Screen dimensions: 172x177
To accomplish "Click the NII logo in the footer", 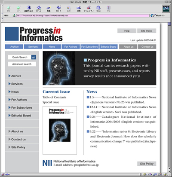I will coord(47,163).
